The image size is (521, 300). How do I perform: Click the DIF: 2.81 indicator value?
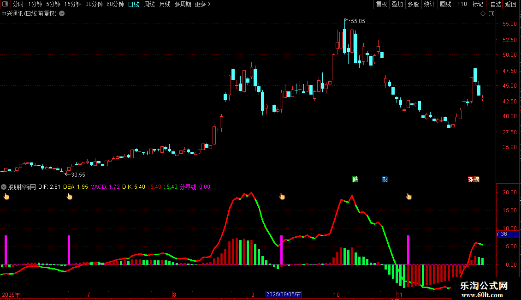(x=49, y=187)
